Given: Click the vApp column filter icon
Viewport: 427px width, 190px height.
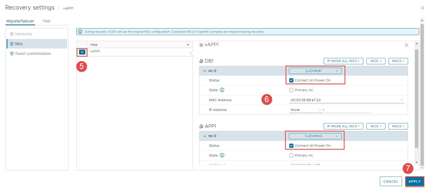Looking at the screenshot, I should [x=188, y=45].
